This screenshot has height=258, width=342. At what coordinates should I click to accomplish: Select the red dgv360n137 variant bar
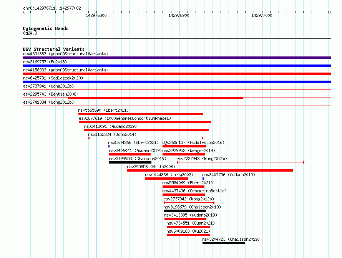184,146
